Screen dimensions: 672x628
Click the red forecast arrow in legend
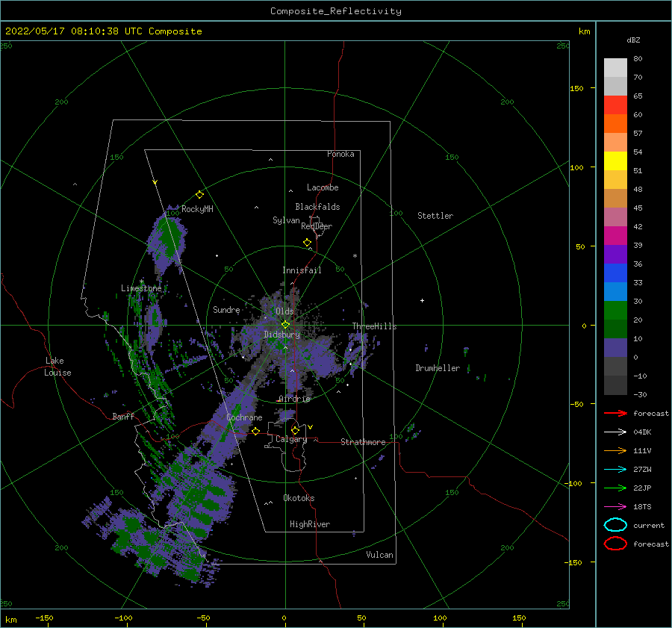tap(615, 413)
